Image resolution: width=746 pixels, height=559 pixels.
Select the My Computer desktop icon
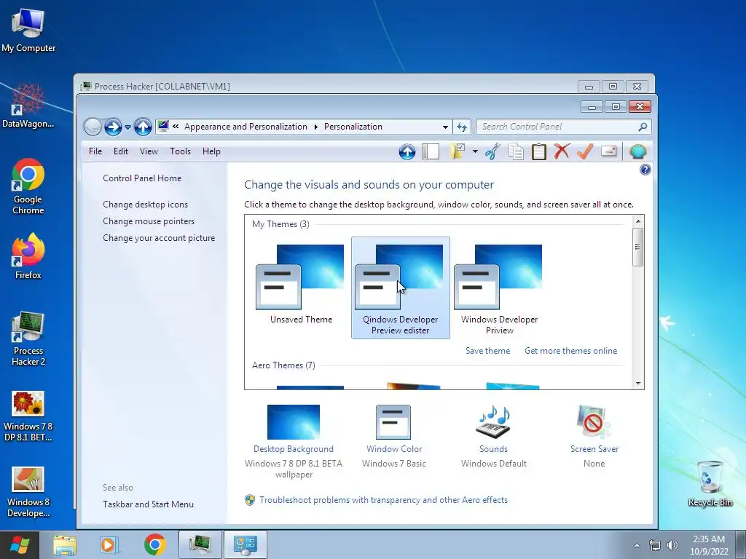point(28,29)
